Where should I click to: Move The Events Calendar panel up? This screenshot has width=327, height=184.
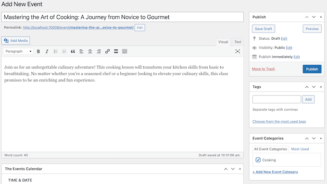[226, 169]
